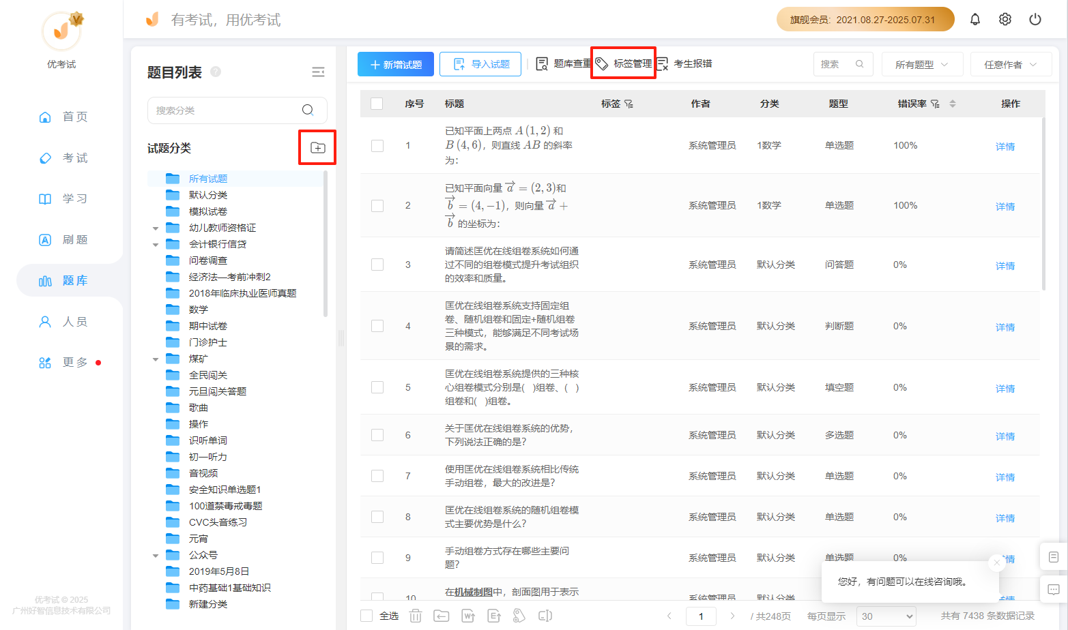This screenshot has width=1068, height=630.
Task: Select the 模拟试卷 category folder
Action: [208, 211]
